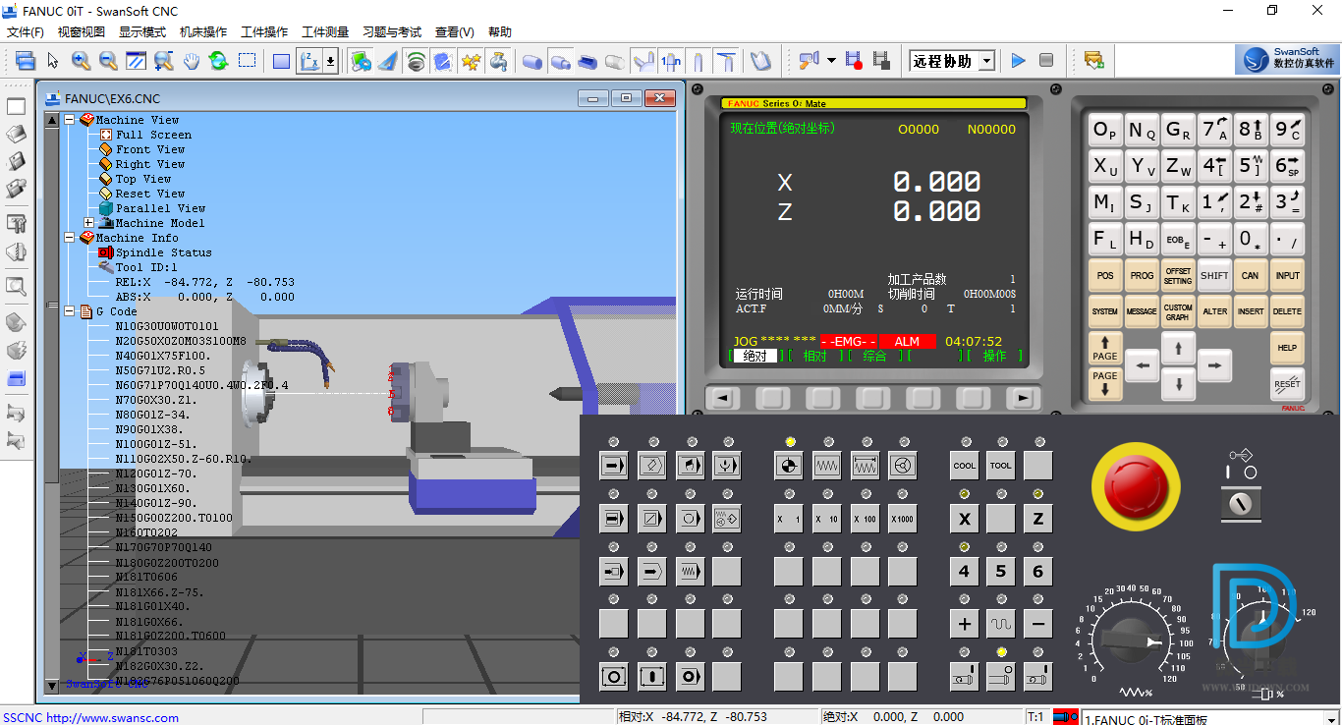Click the PROG key on keypad
The image size is (1342, 725).
point(1142,276)
